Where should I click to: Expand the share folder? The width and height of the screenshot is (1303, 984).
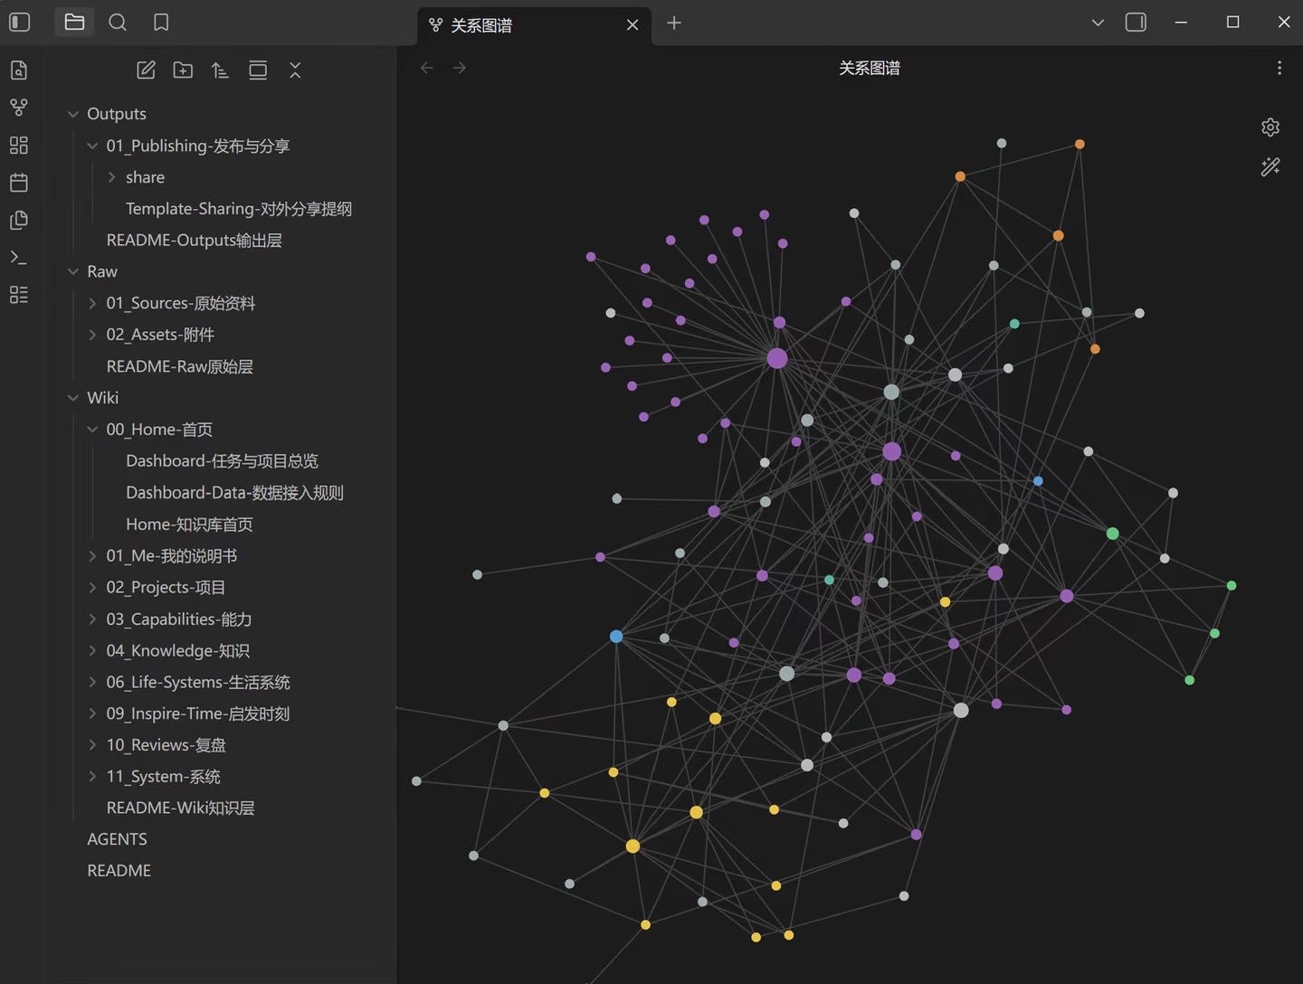[x=111, y=177]
